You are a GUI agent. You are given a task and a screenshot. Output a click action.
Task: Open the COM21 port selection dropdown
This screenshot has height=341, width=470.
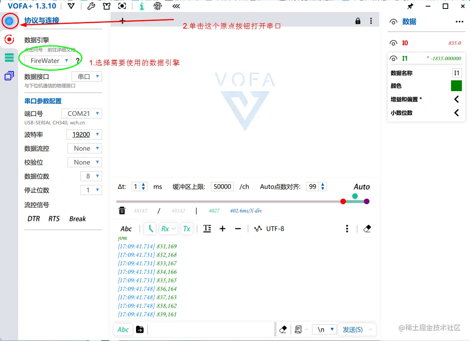81,113
